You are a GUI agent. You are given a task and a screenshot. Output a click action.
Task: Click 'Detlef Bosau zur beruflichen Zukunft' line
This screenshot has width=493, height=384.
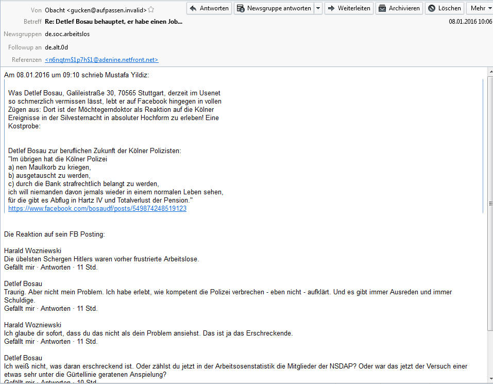pyautogui.click(x=95, y=151)
